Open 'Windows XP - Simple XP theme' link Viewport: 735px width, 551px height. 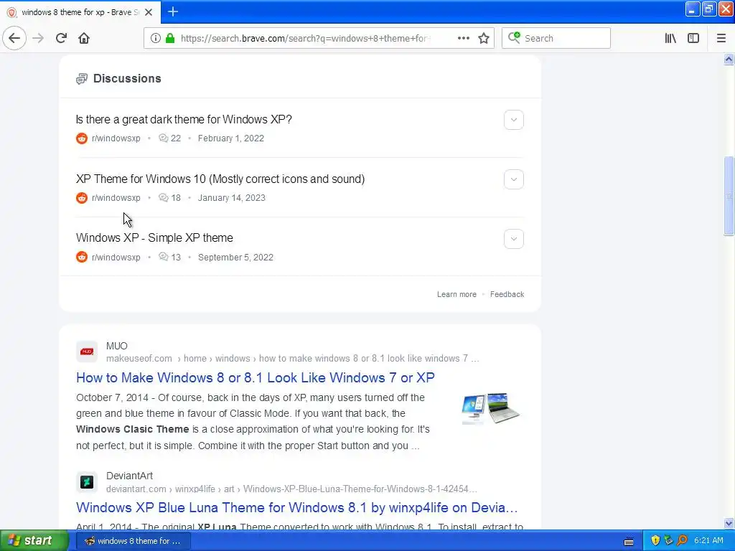point(154,238)
